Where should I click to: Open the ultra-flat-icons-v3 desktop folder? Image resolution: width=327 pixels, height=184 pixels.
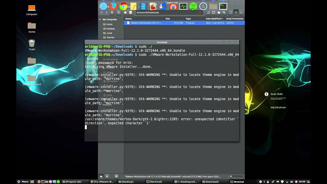pyautogui.click(x=32, y=80)
